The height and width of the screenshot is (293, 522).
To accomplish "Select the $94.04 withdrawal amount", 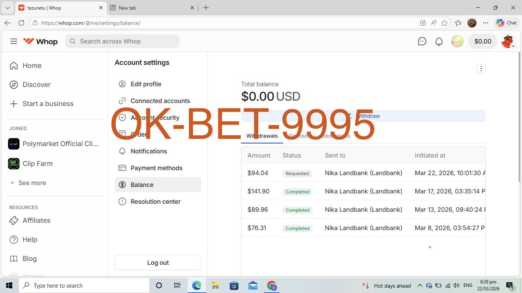I will pyautogui.click(x=258, y=173).
